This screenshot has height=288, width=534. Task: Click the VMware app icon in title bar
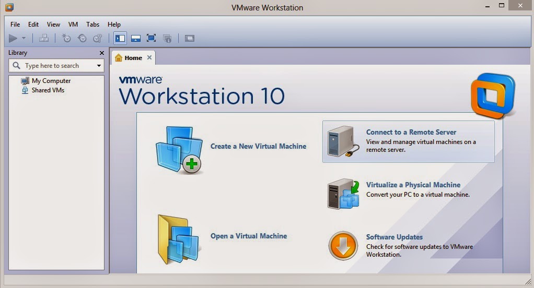coord(9,7)
